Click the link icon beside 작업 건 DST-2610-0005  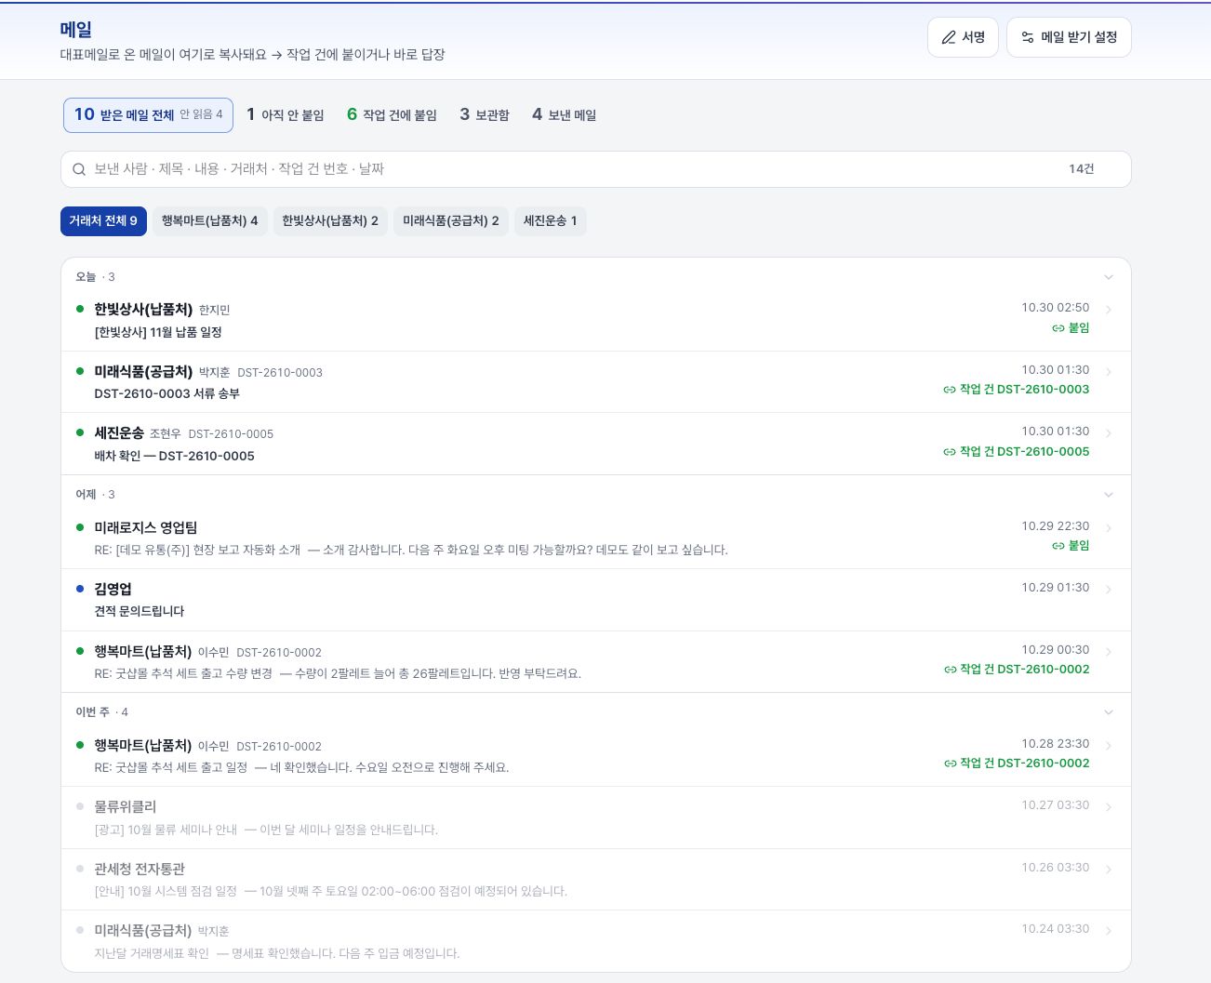949,452
